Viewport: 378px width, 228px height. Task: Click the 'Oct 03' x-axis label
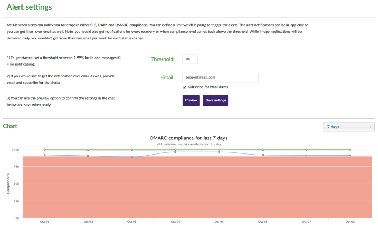tap(132, 222)
